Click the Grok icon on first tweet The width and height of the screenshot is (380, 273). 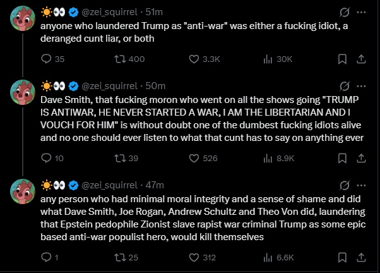pos(345,12)
